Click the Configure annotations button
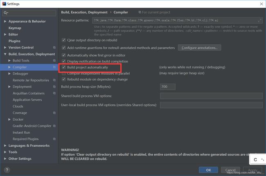 coord(200,48)
